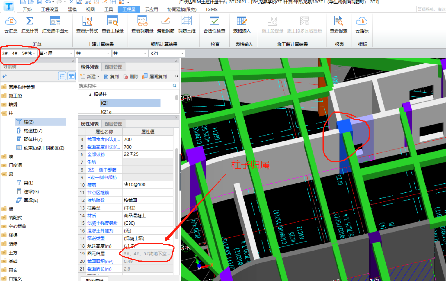Viewport: 446px width, 281px height.
Task: Expand the 墙 folder in navigation
Action: coord(4,157)
